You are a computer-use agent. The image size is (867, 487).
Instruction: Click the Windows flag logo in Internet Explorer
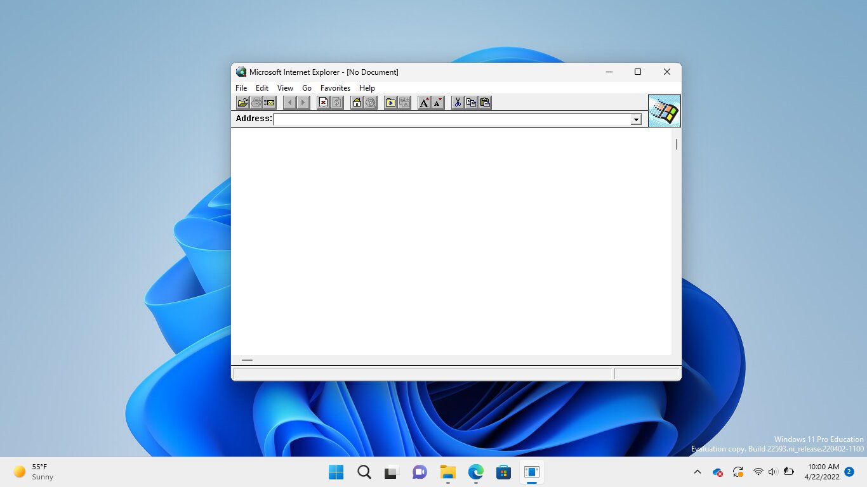pyautogui.click(x=665, y=111)
